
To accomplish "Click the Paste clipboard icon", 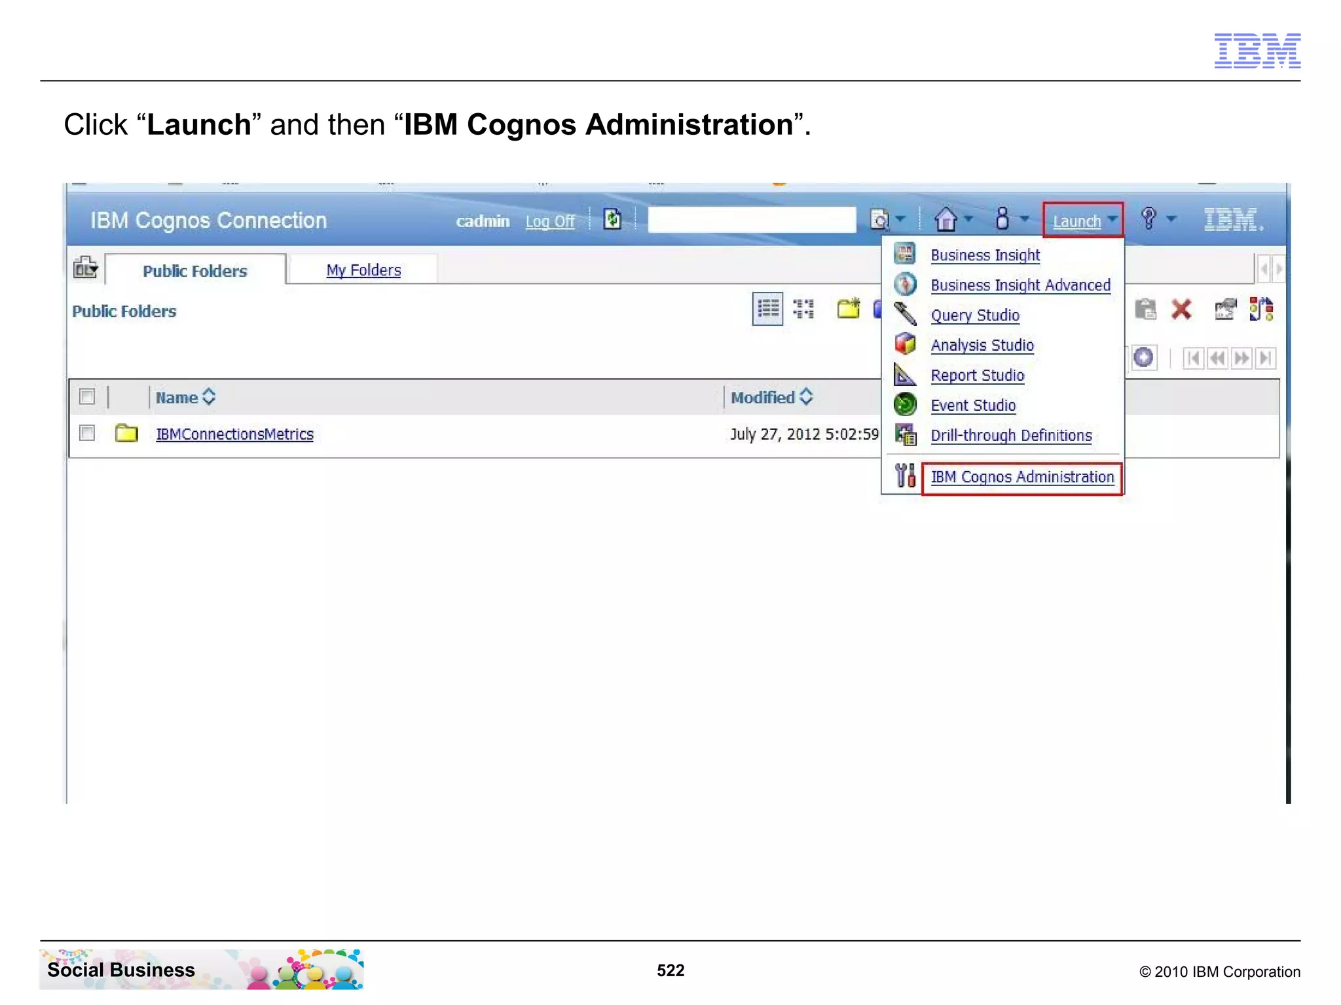I will (1145, 309).
